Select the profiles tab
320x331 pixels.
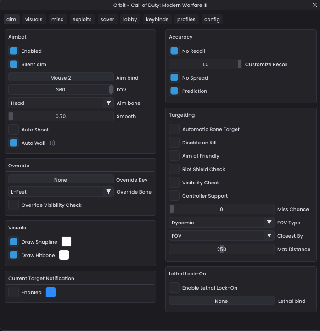tap(186, 19)
